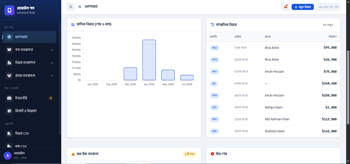Click customer name Md. Rahman Khan
This screenshot has height=164, width=350.
[277, 119]
